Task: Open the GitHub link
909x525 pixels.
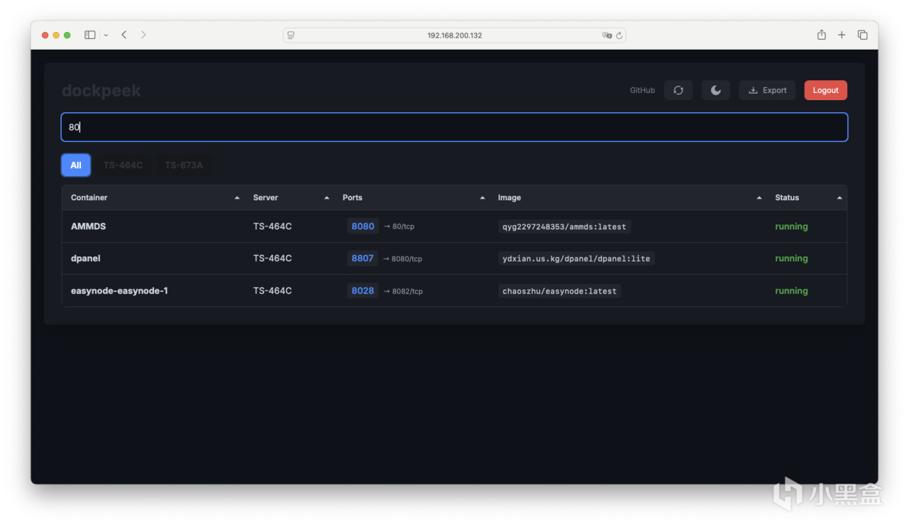Action: (x=642, y=90)
